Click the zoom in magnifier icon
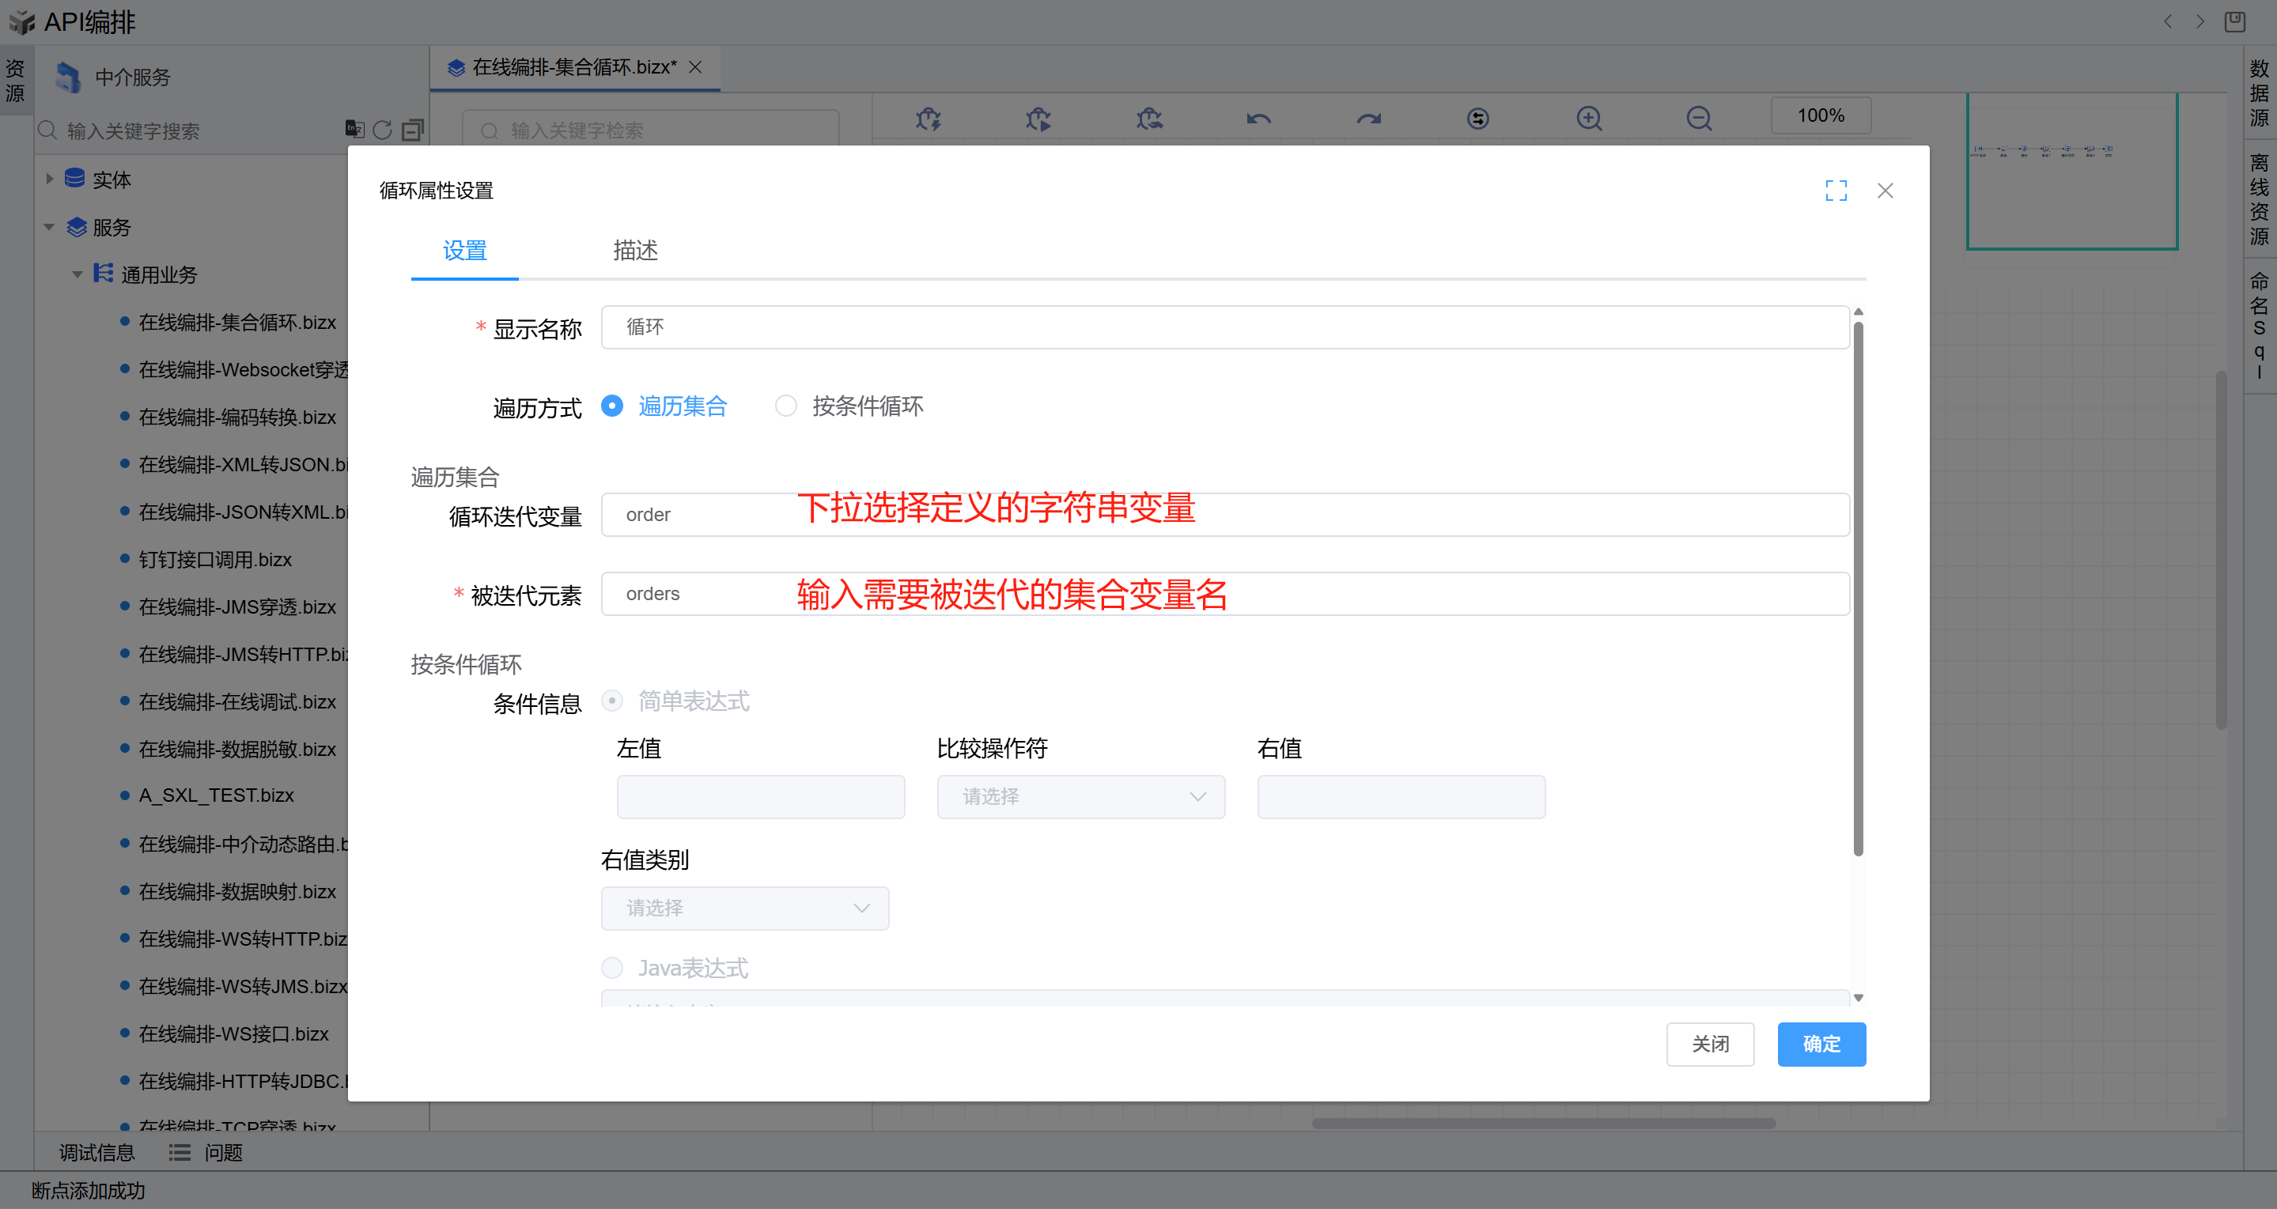Viewport: 2277px width, 1209px height. 1588,118
